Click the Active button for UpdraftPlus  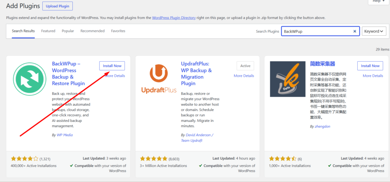[245, 66]
